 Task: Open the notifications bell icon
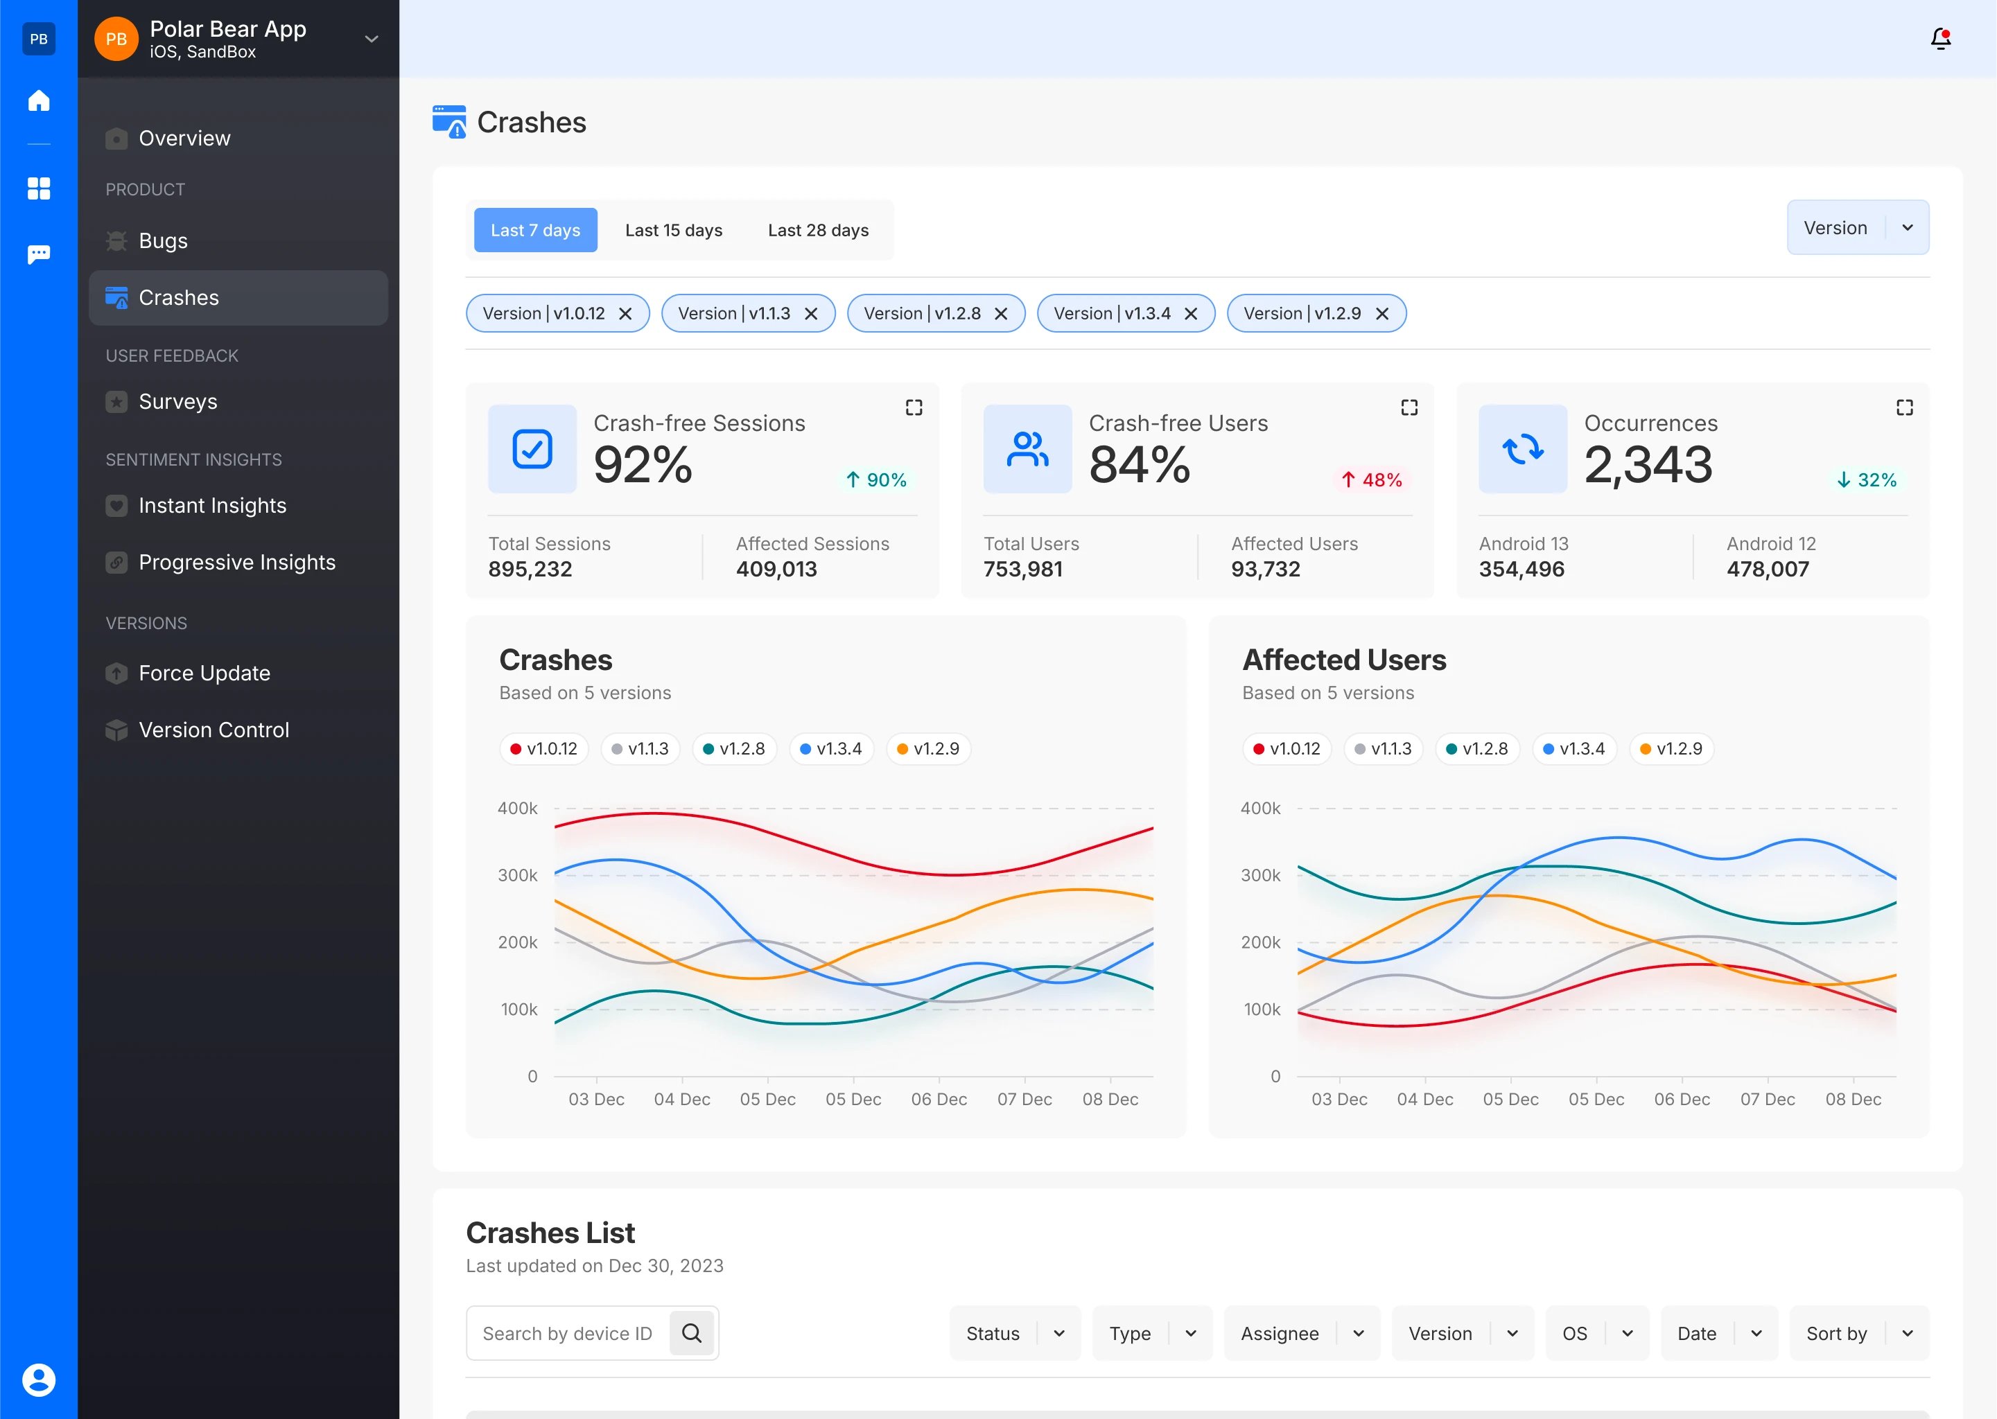coord(1940,38)
